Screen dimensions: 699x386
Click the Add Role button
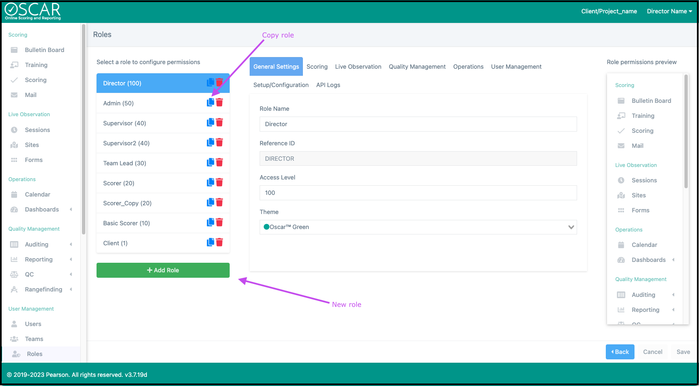tap(163, 270)
